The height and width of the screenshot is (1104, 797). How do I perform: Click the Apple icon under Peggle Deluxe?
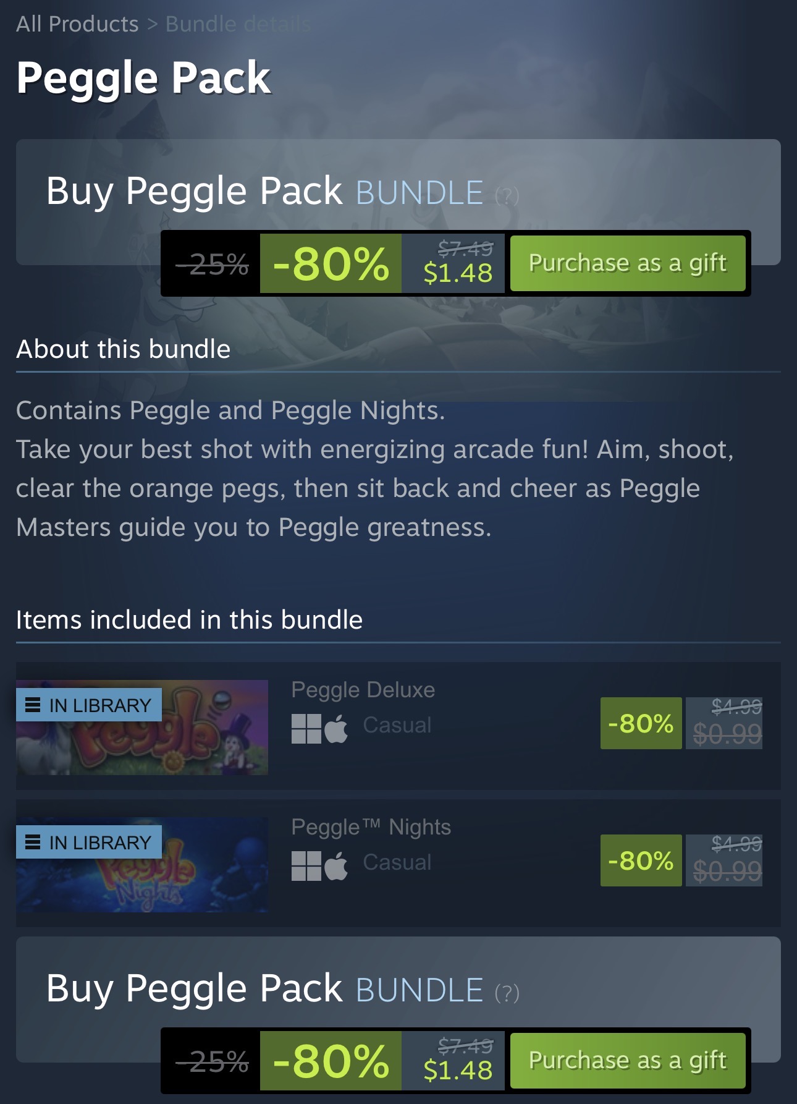tap(336, 728)
